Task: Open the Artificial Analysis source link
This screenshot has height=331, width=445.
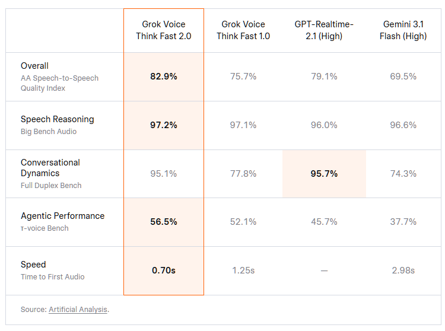Action: (78, 310)
